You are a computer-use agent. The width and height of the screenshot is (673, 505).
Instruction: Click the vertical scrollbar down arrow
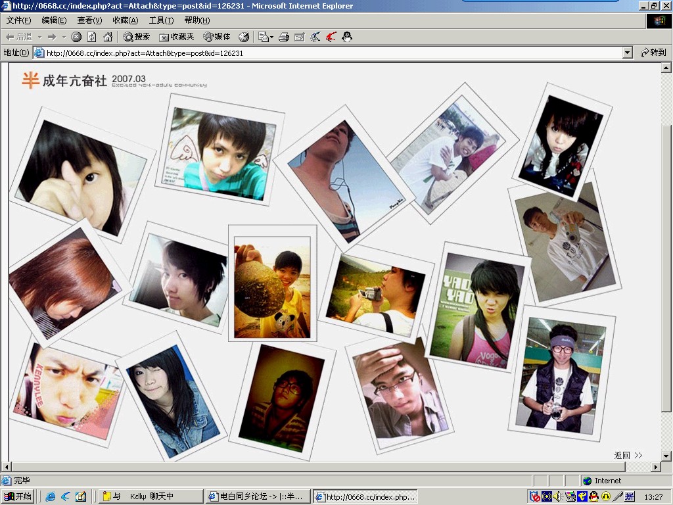(x=666, y=456)
